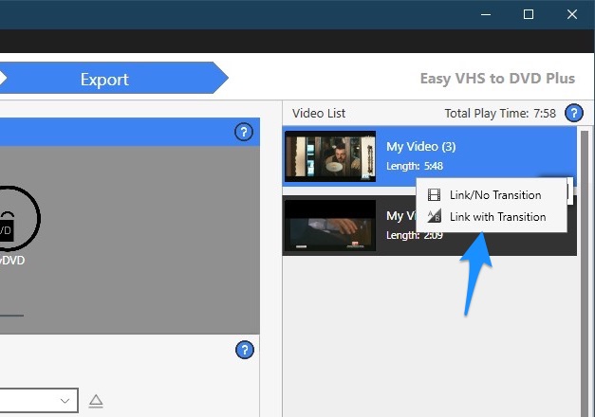Viewport: 595px width, 417px height.
Task: Click the Length: 5:48 label
Action: click(x=415, y=166)
